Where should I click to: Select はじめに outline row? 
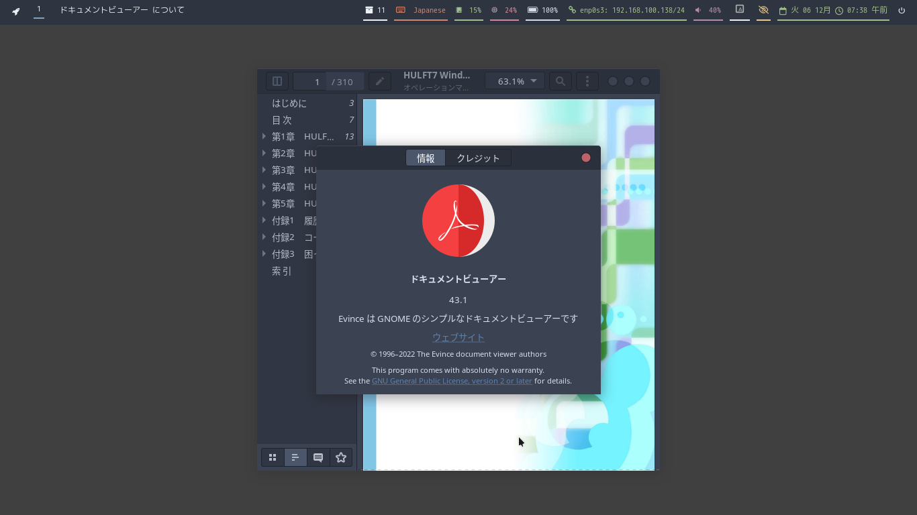pyautogui.click(x=307, y=103)
